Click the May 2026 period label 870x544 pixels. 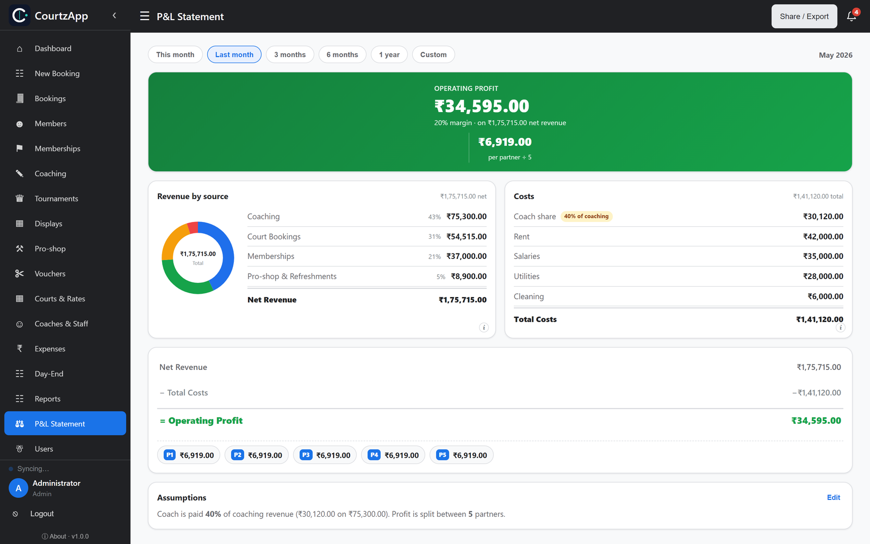pyautogui.click(x=836, y=55)
